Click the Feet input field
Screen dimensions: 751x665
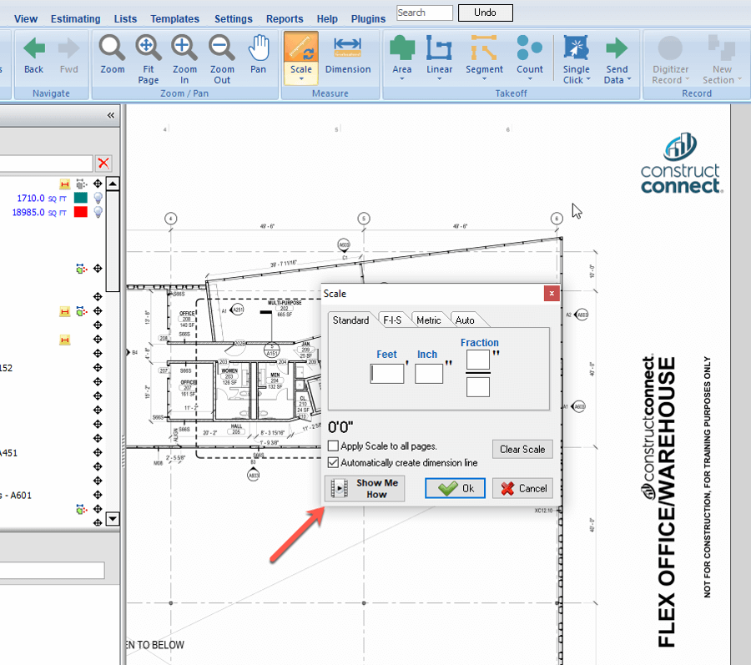pyautogui.click(x=387, y=374)
